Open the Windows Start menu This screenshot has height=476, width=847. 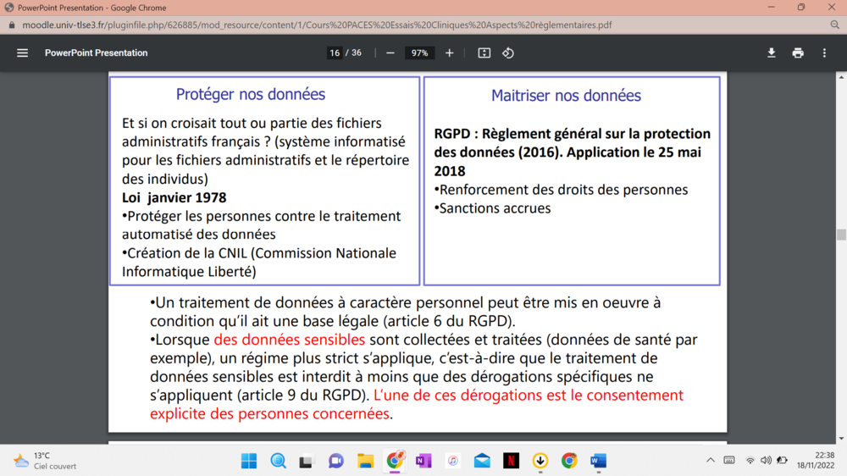click(249, 461)
